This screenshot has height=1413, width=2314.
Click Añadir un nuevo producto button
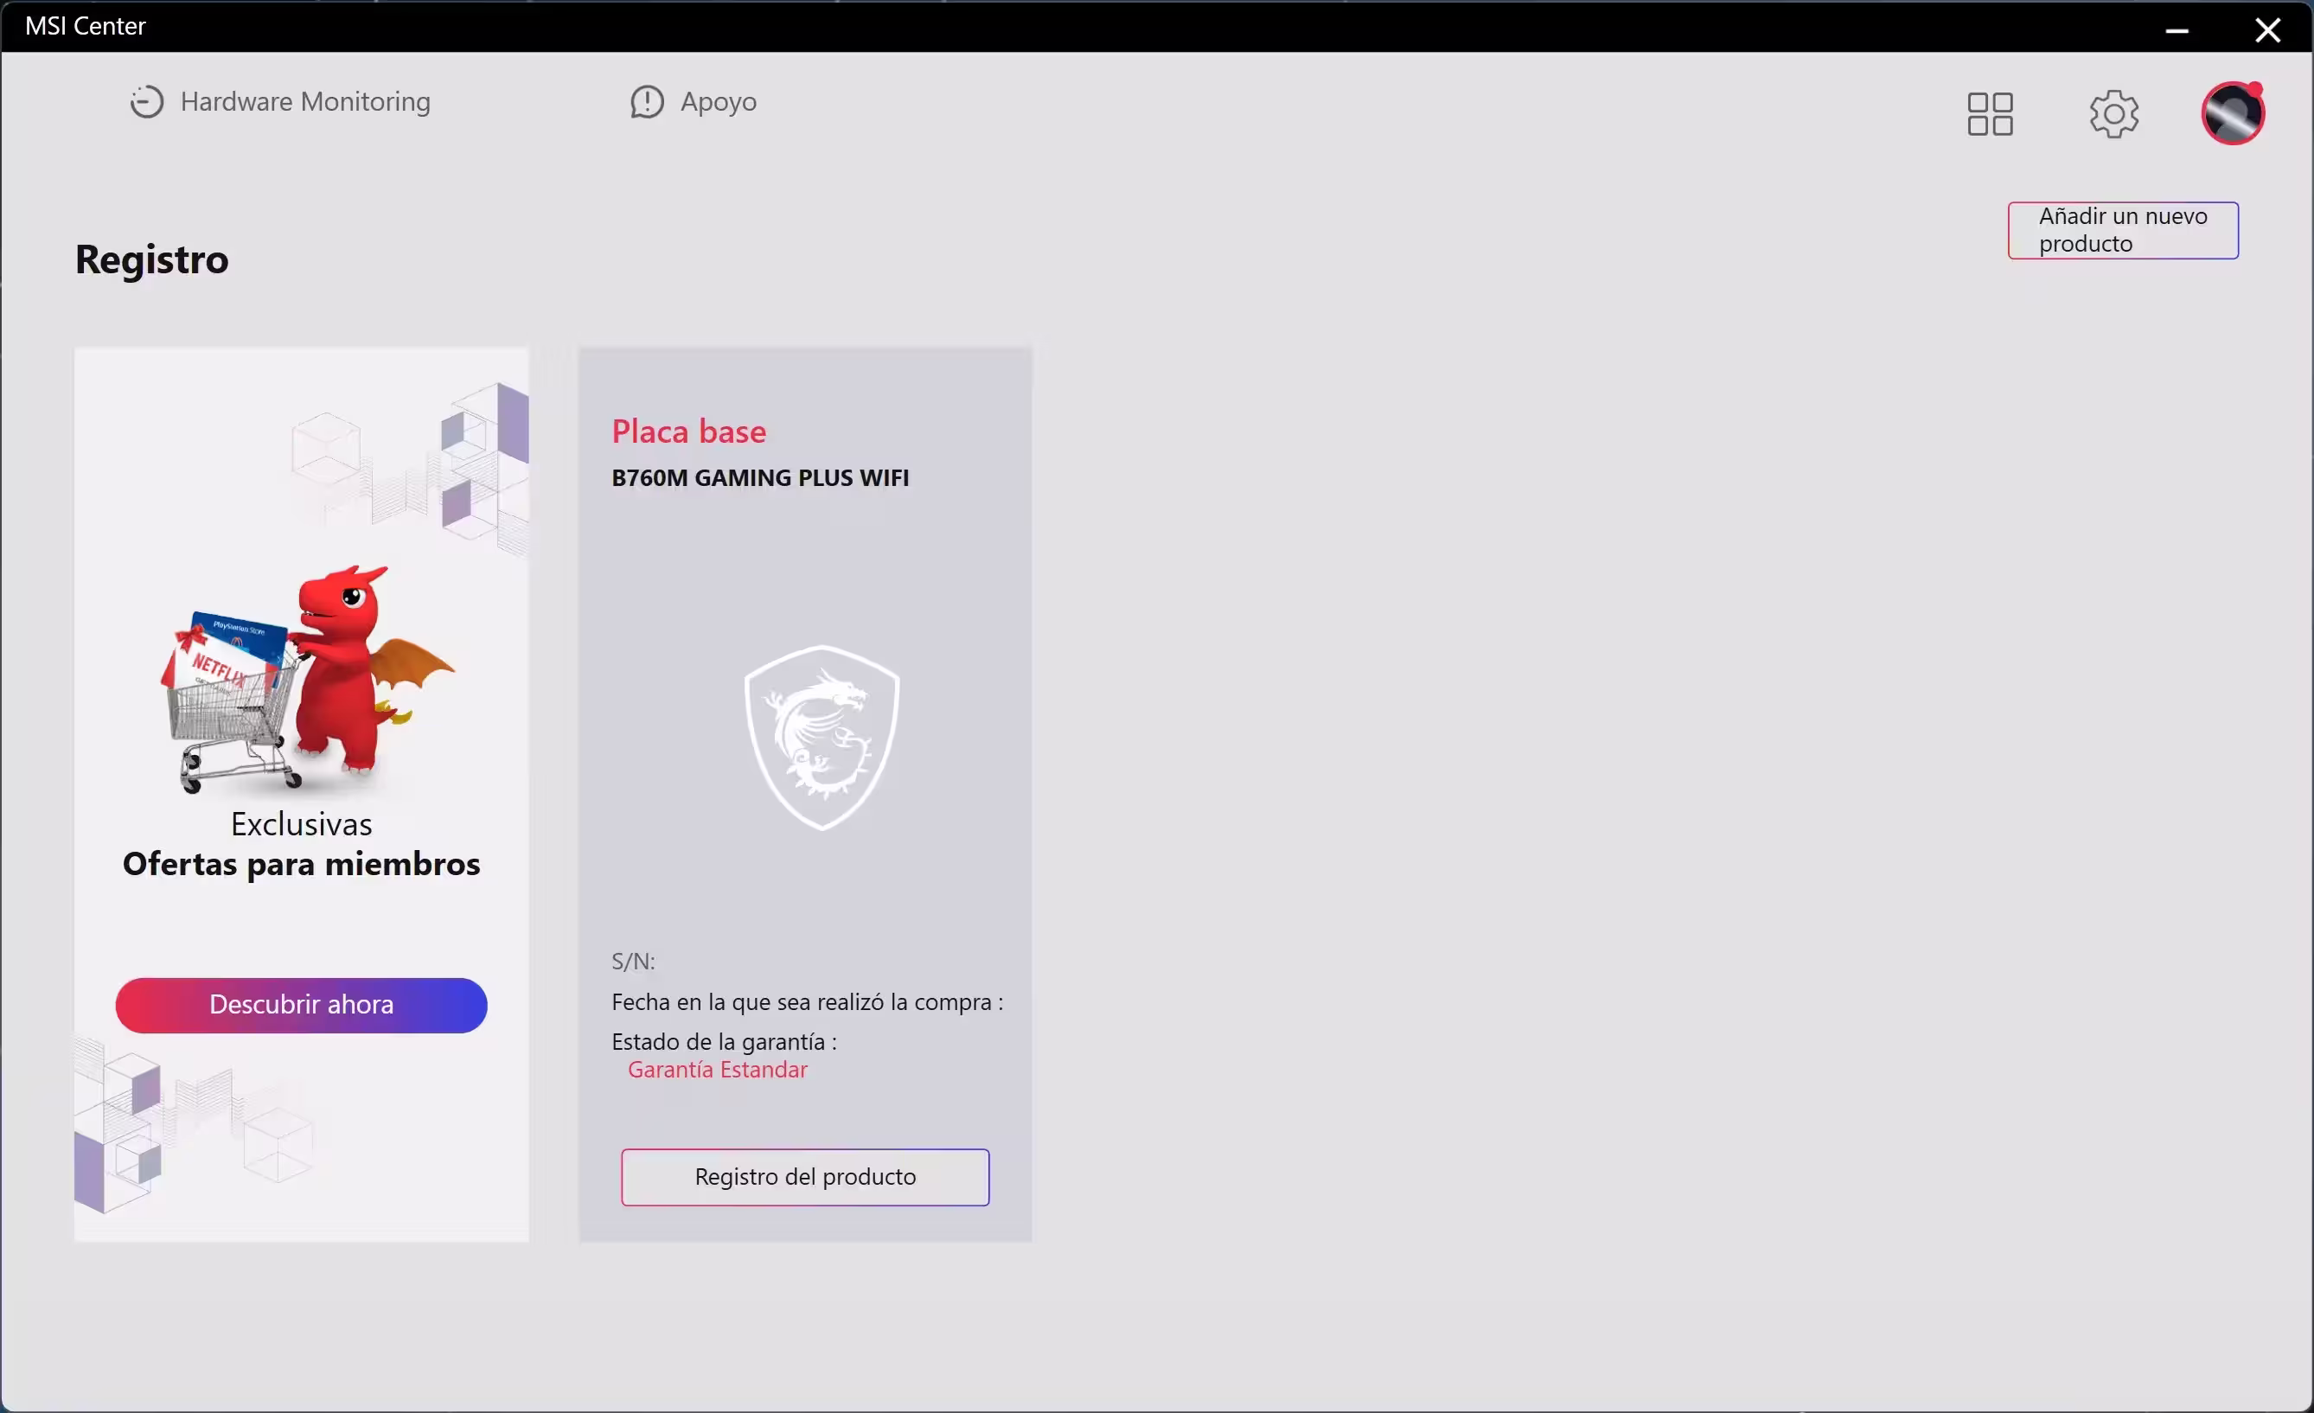pyautogui.click(x=2122, y=230)
